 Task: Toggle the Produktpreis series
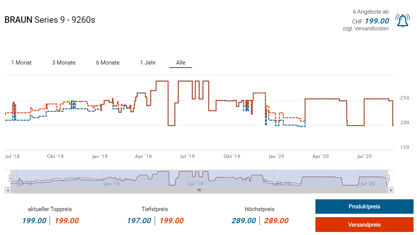[x=364, y=207]
